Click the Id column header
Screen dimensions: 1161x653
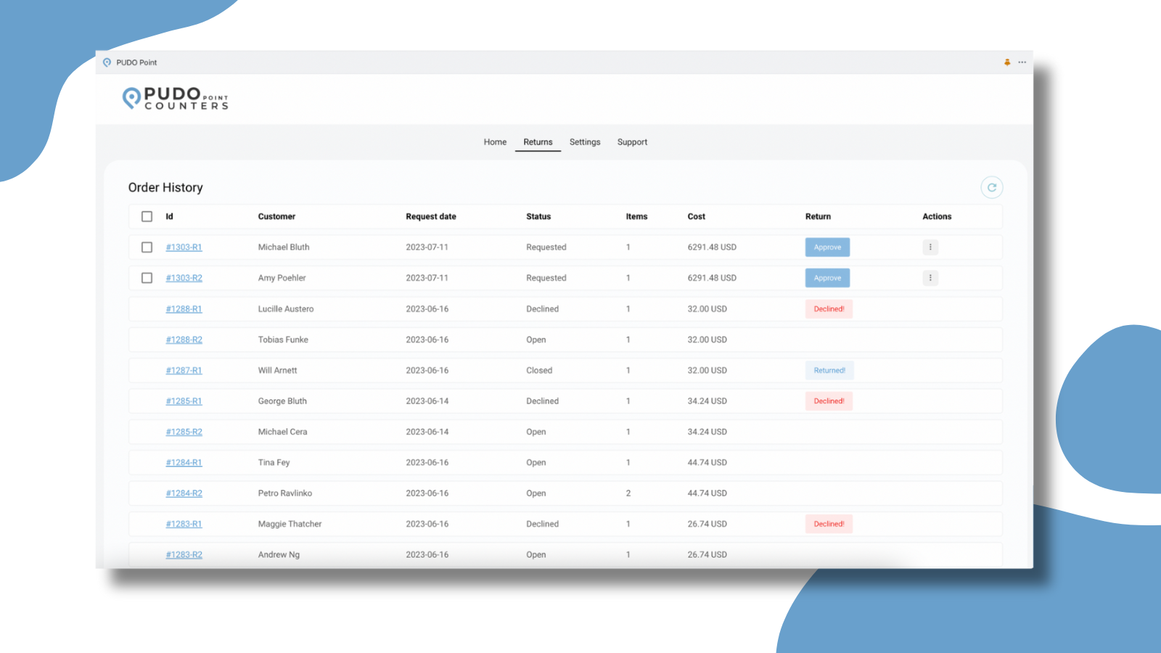[x=169, y=216]
